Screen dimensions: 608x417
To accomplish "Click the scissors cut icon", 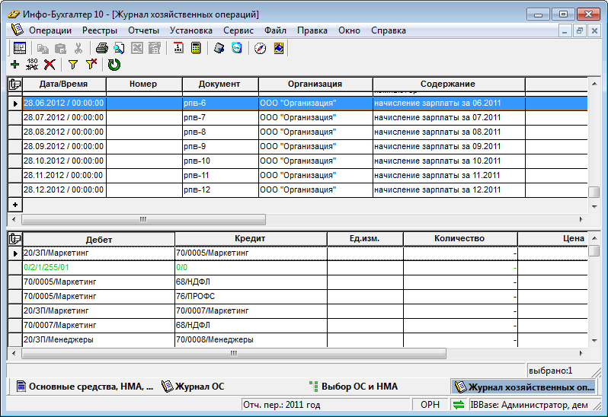I will click(78, 49).
